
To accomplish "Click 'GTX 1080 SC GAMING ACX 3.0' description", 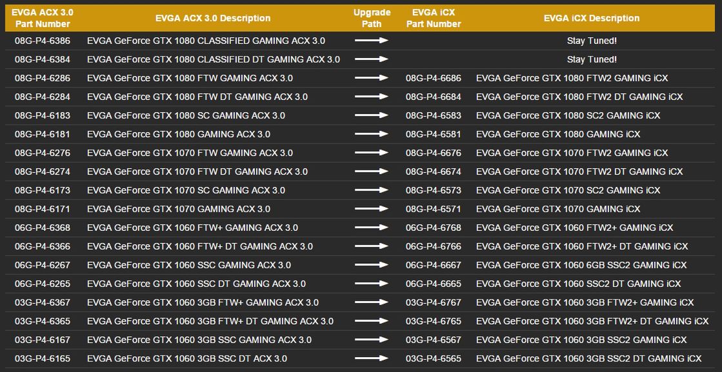I will (x=186, y=115).
